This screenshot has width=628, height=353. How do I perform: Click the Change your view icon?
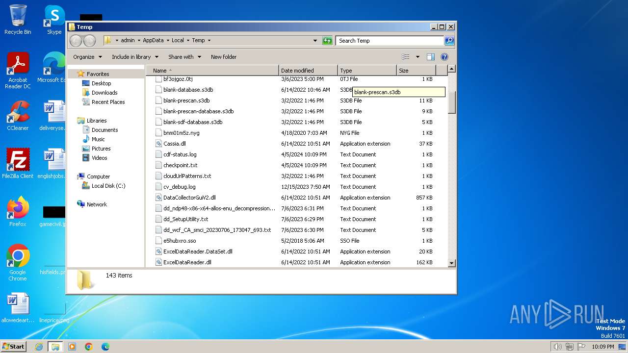click(405, 57)
